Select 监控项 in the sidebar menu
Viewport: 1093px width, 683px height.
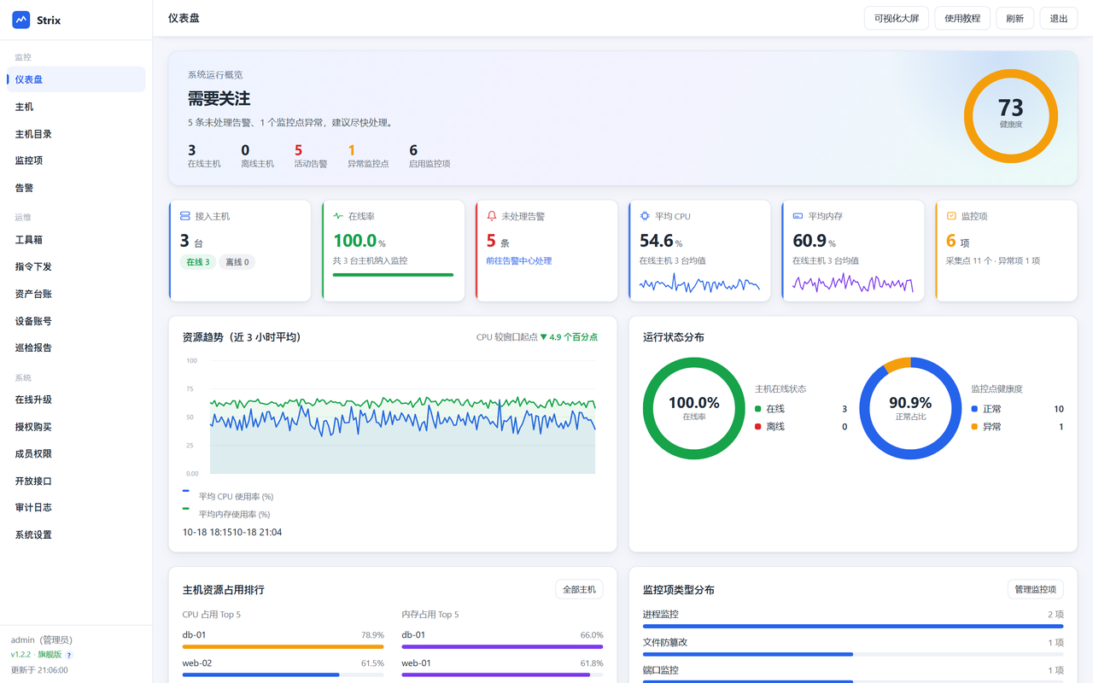click(x=76, y=161)
